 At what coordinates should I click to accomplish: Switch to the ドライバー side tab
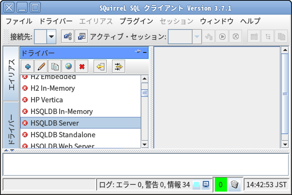tap(11, 125)
